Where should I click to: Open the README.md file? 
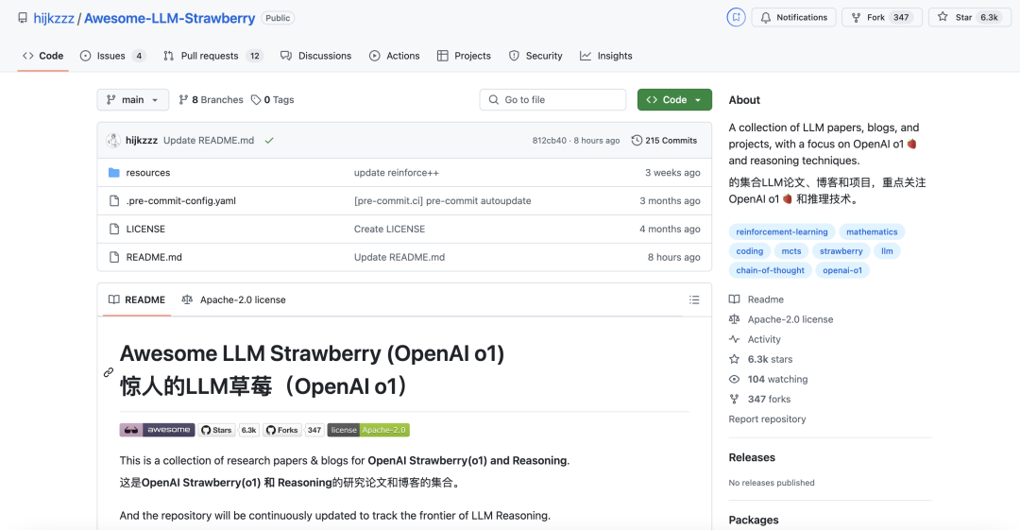tap(154, 257)
